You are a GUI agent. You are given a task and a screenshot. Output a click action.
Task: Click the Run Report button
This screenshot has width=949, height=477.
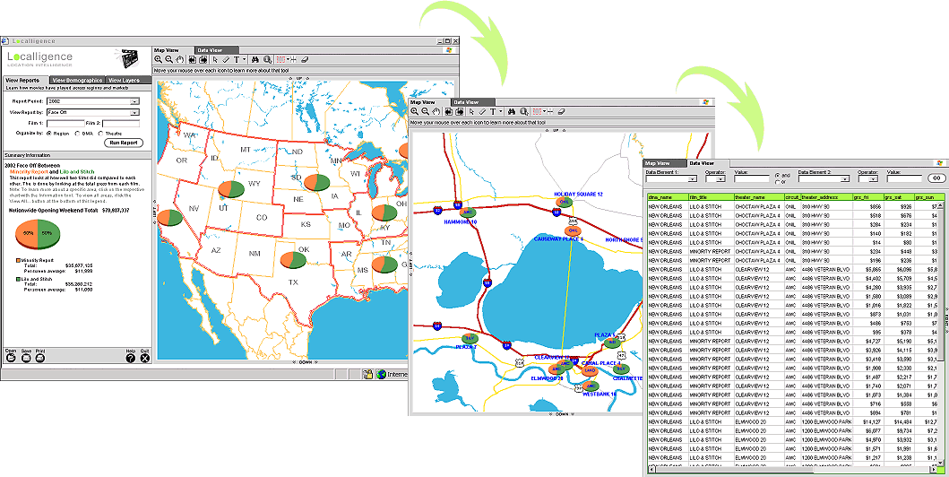[x=124, y=143]
